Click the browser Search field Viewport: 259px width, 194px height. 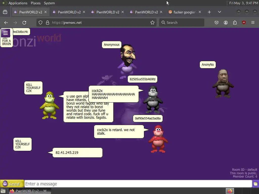[182, 22]
